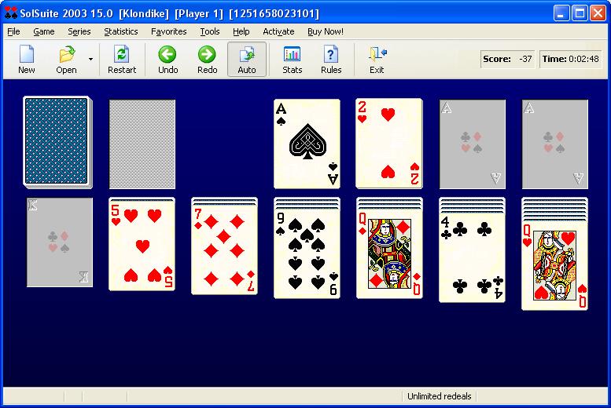Select the 9 of Spades card
Screen dimensions: 611x408
point(307,254)
